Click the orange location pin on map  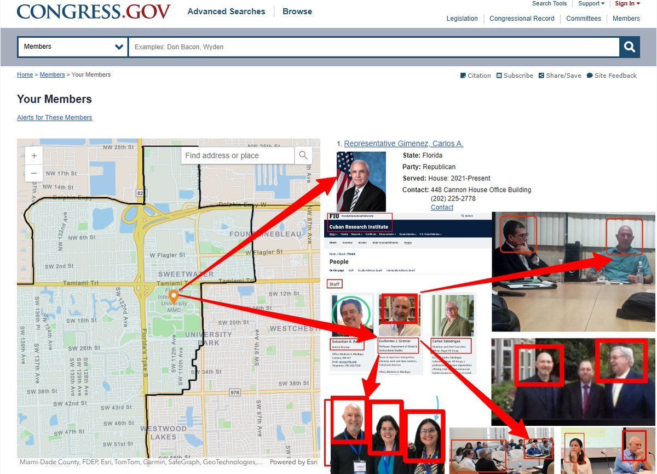[x=174, y=296]
